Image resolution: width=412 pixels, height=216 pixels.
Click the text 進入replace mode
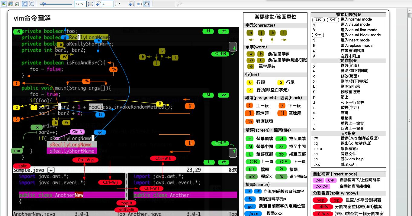356,46
